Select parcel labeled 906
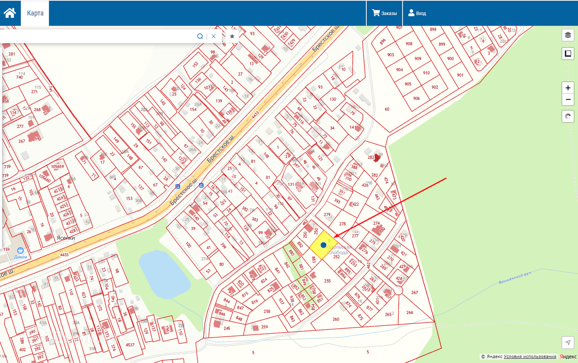Screen dimensions: 578x363 [x=416, y=98]
